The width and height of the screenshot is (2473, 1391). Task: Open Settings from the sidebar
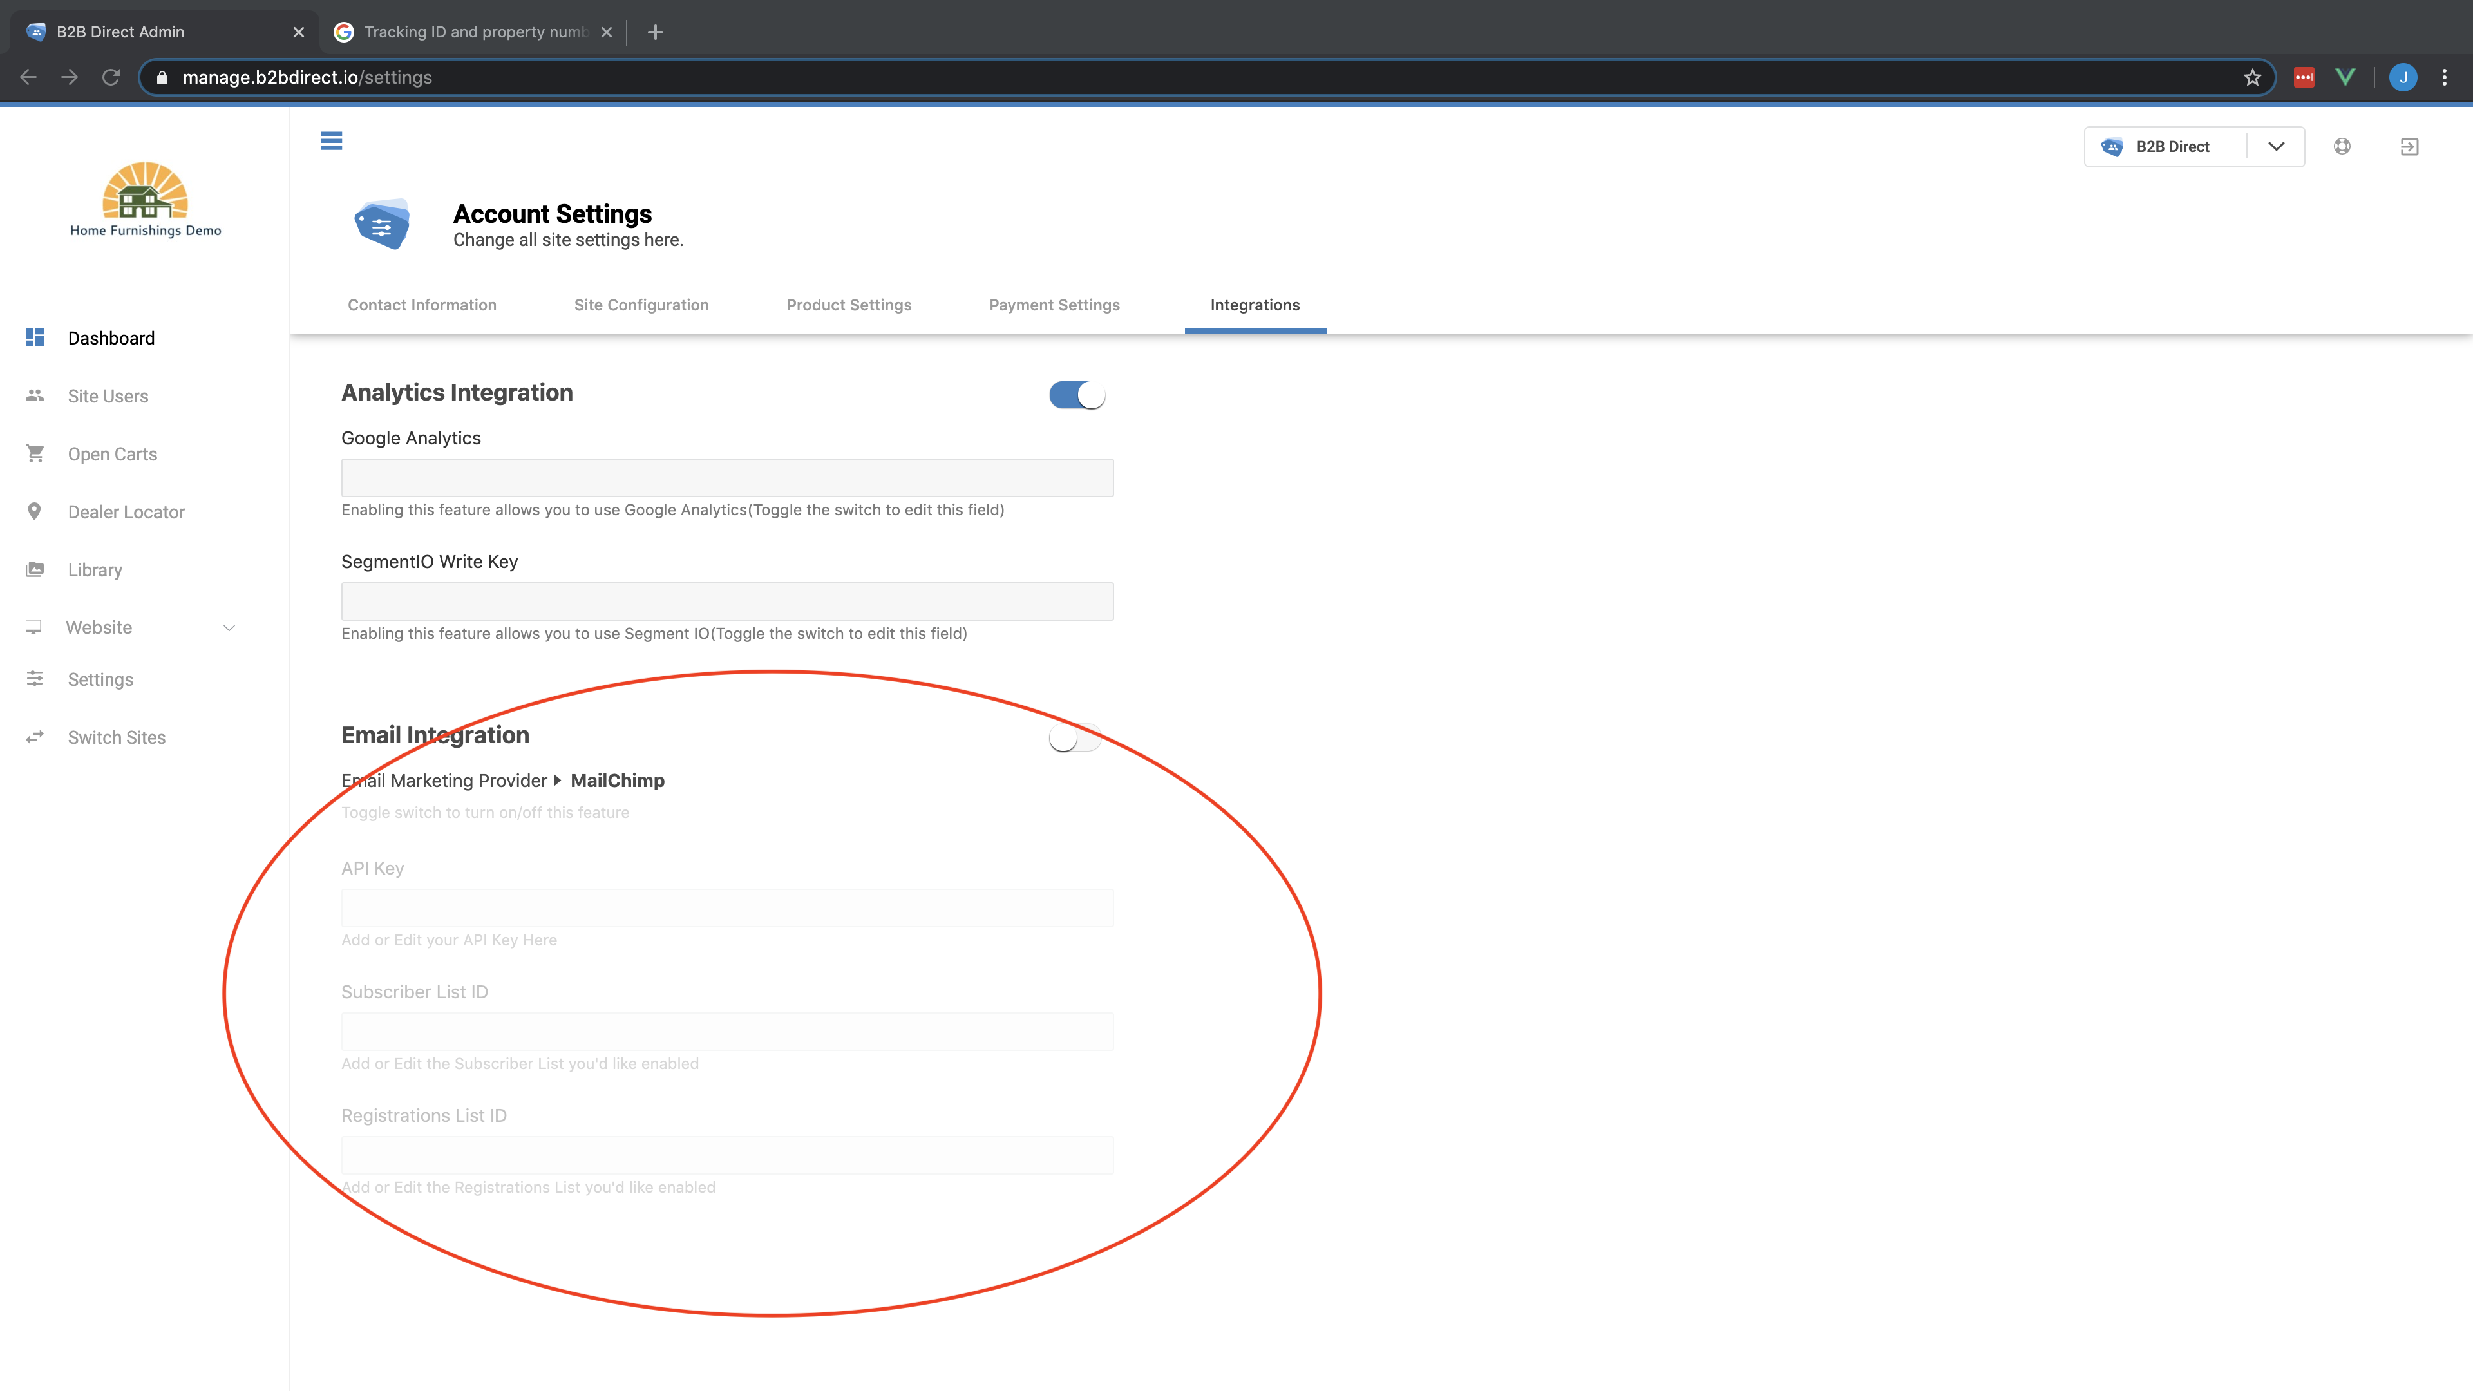tap(100, 679)
